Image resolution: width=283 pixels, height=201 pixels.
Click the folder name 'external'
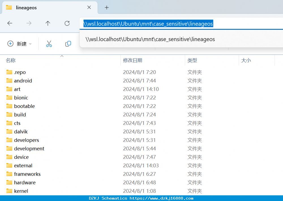[x=23, y=165]
